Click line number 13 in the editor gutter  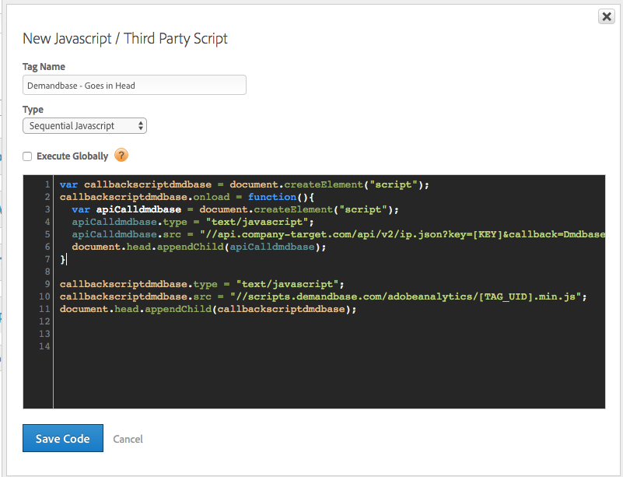tap(44, 334)
